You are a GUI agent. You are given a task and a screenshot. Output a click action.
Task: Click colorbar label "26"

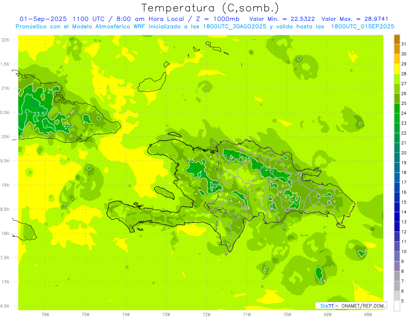[x=404, y=94]
